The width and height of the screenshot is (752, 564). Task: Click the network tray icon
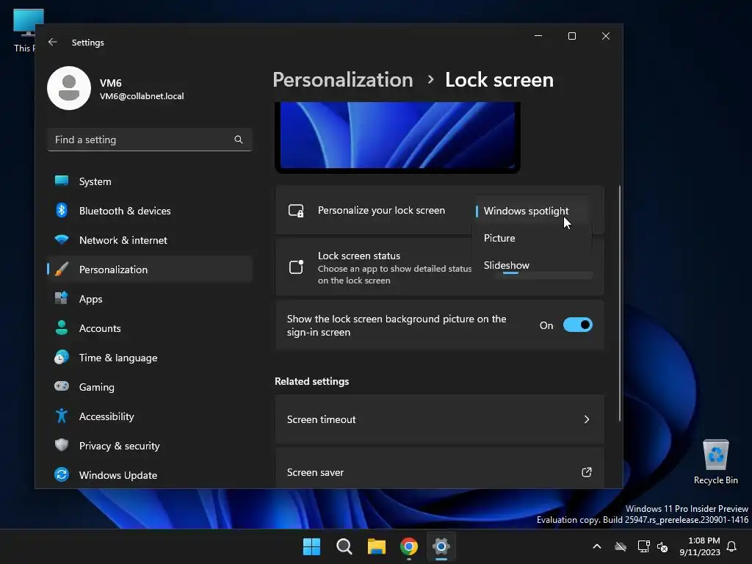click(643, 546)
